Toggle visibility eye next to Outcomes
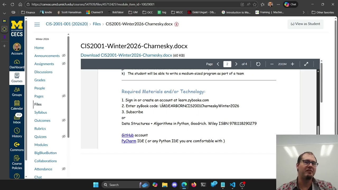 click(64, 120)
